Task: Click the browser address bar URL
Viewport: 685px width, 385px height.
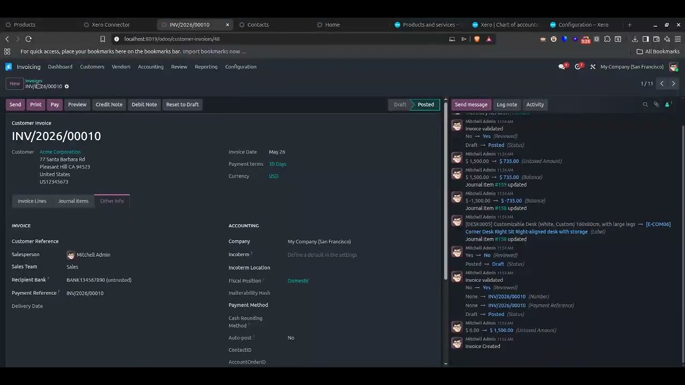Action: click(172, 39)
